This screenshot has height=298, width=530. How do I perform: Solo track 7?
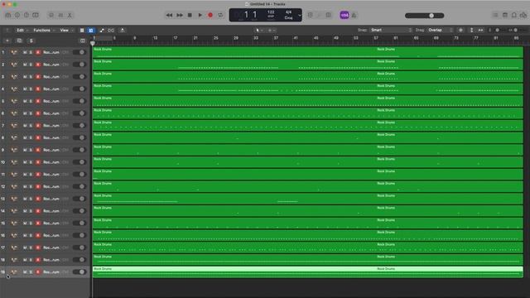(x=31, y=126)
